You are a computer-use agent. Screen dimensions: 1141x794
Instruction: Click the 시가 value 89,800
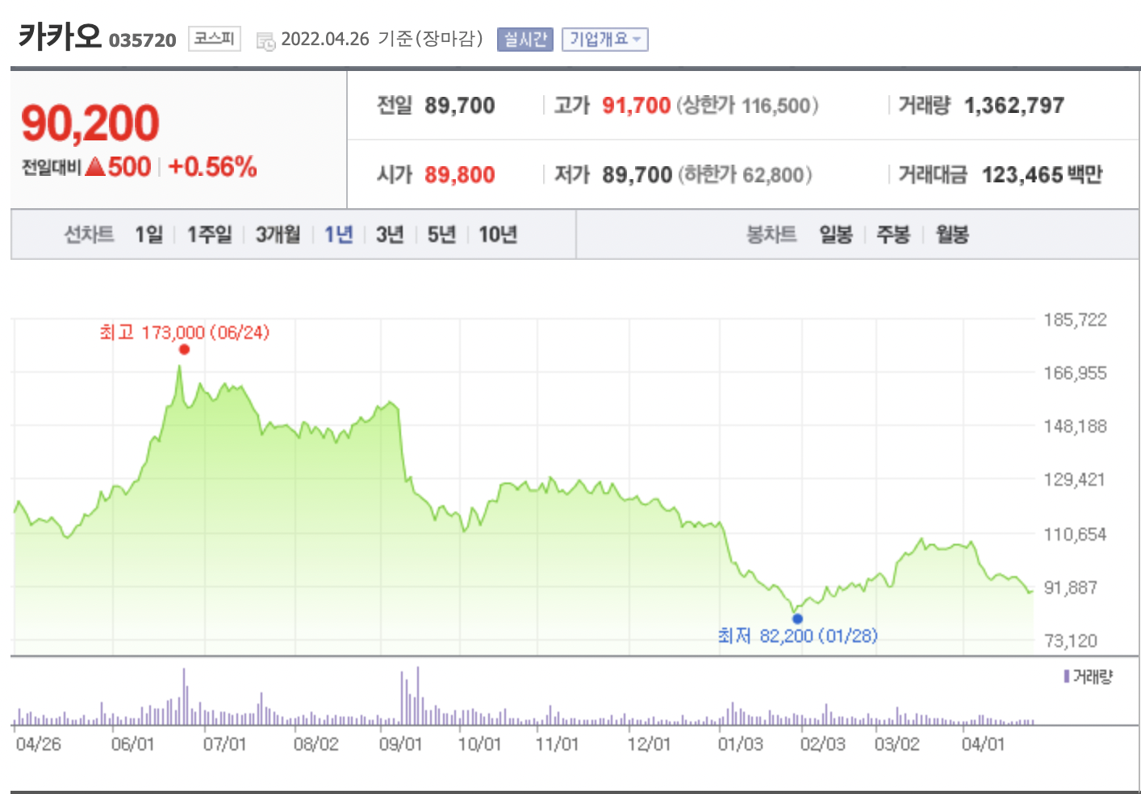460,175
